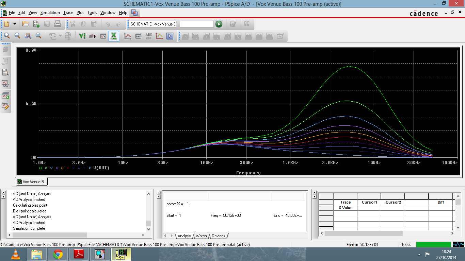This screenshot has width=465, height=261.
Task: Click the FFT (Fourier) toolbar icon
Action: click(92, 36)
